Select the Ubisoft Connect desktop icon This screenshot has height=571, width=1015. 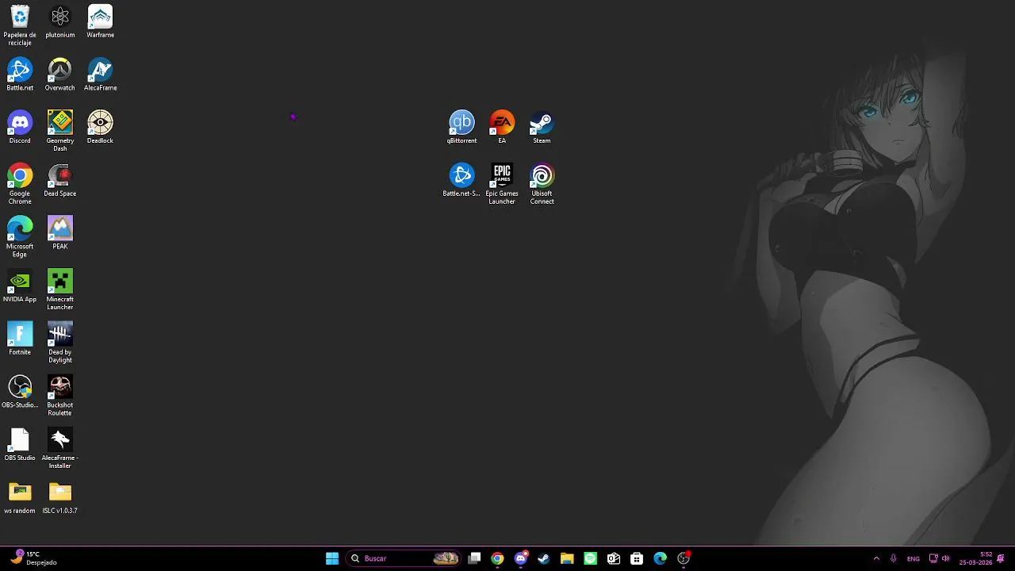coord(542,184)
